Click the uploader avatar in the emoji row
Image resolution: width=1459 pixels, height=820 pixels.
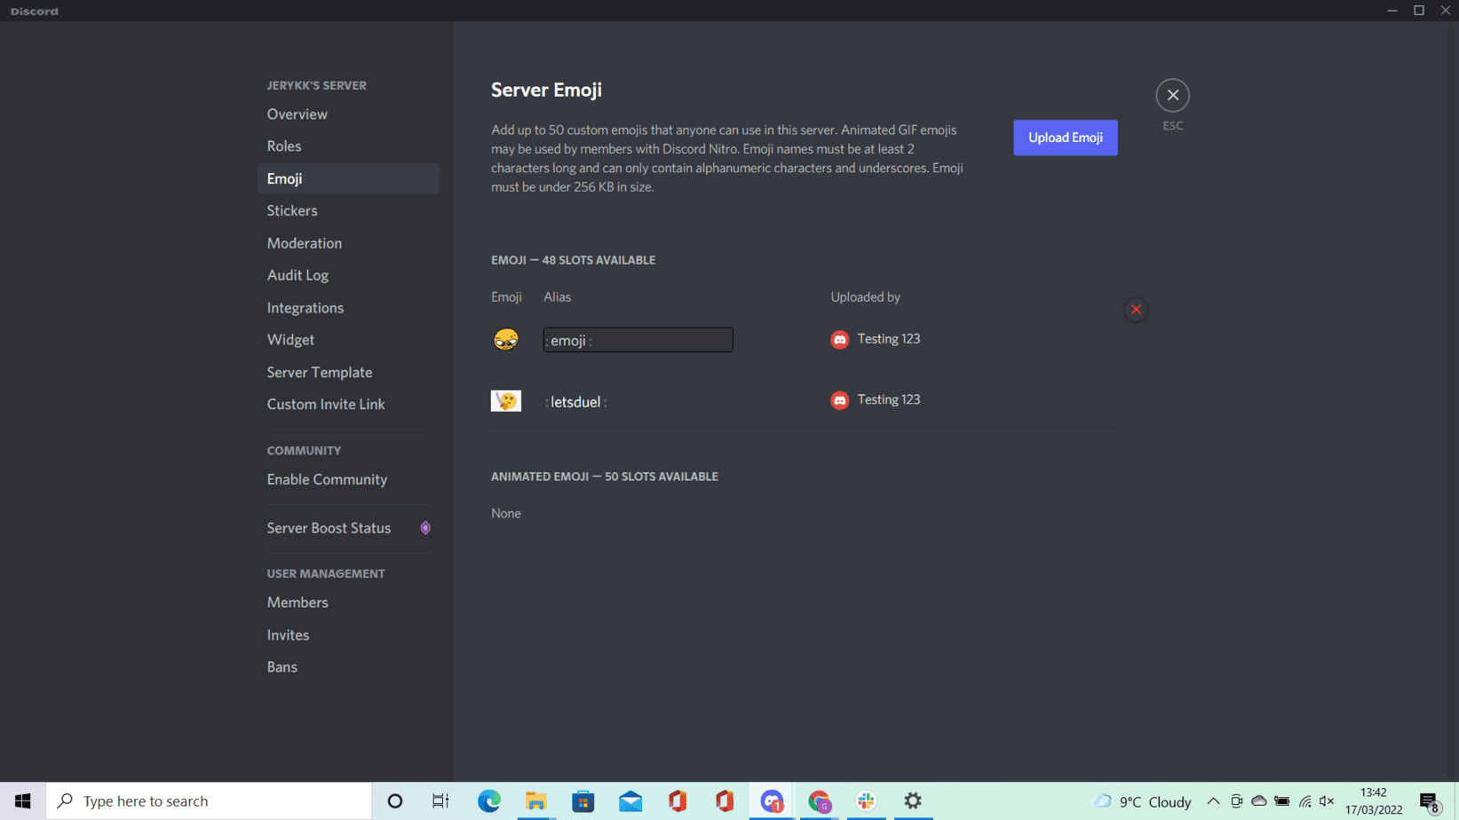tap(839, 340)
